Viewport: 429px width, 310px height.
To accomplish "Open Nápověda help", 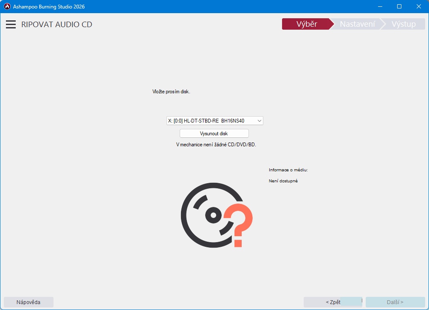I will click(28, 302).
